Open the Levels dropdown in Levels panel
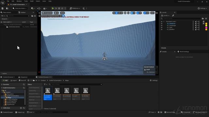The image size is (209, 117). pyautogui.click(x=165, y=16)
